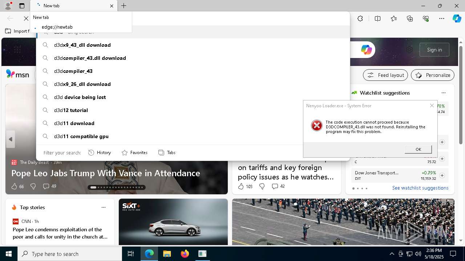
Task: Select suggestion d3dcompiler_43.dll download
Action: pyautogui.click(x=193, y=58)
